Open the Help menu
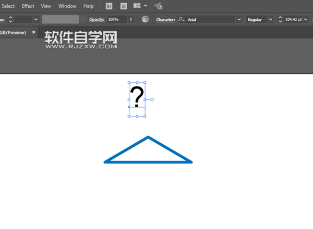This screenshot has width=313, height=229. click(88, 6)
